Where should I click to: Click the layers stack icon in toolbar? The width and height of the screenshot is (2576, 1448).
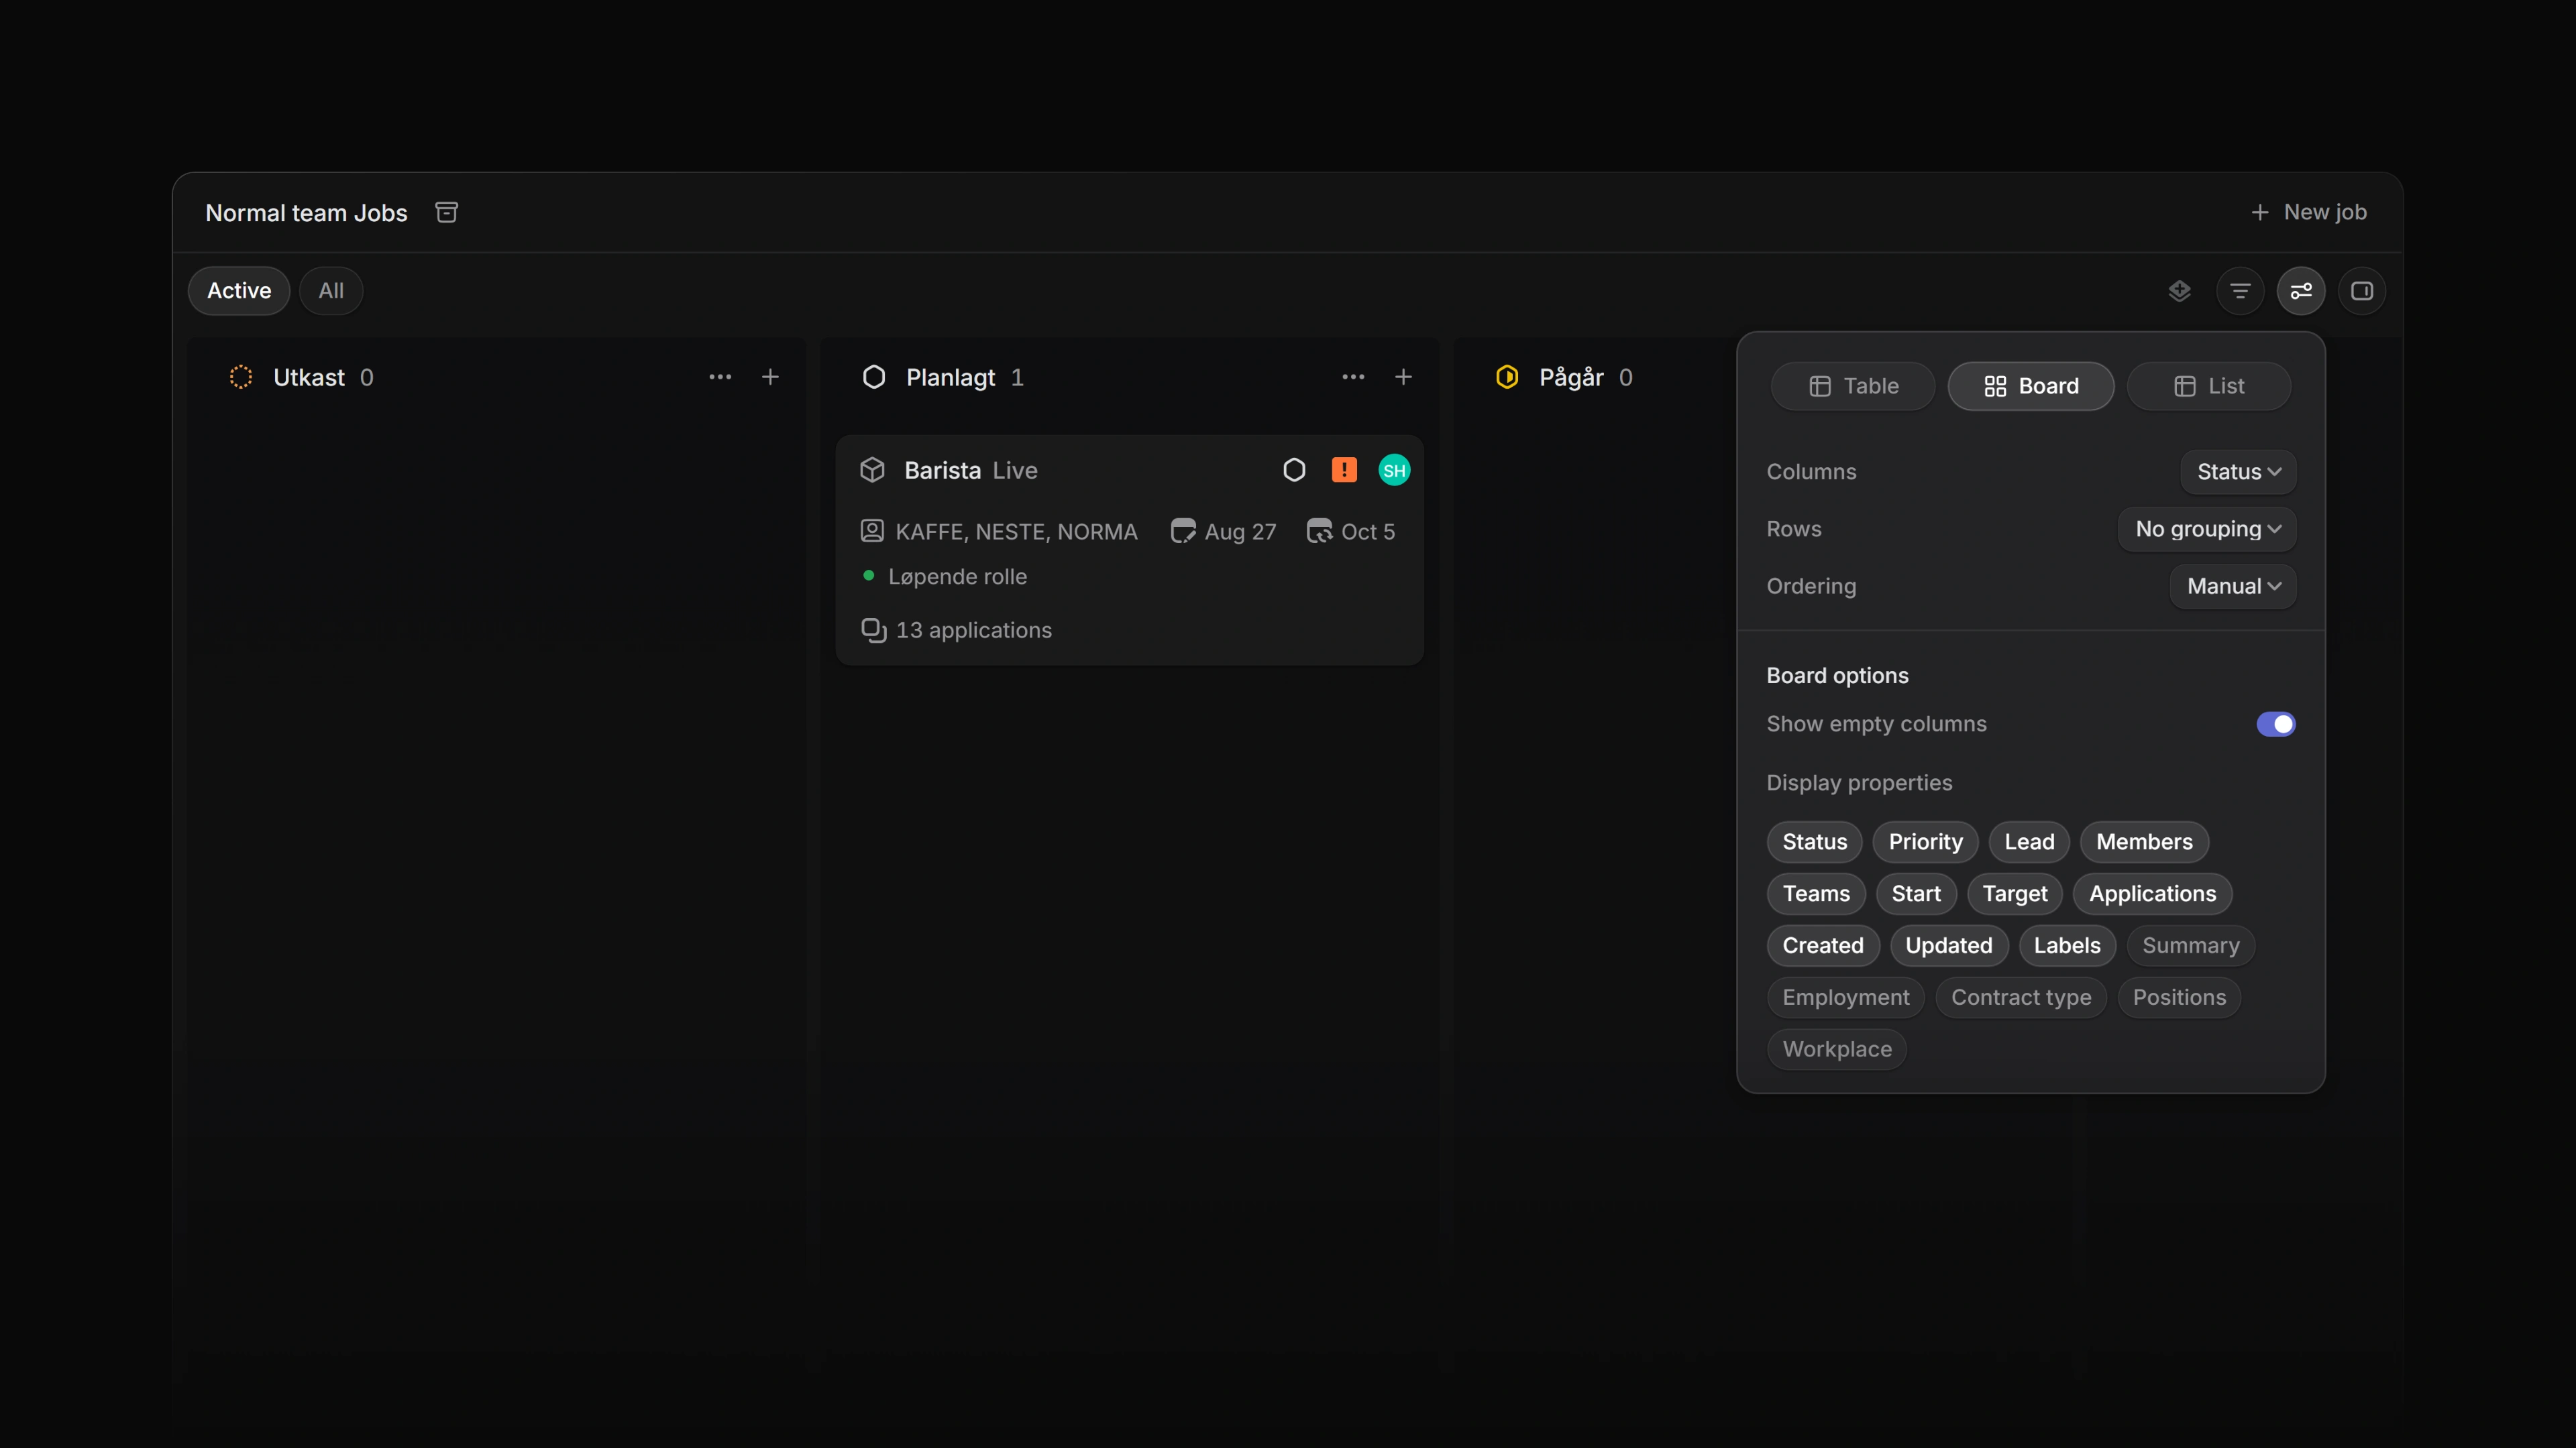click(x=2179, y=291)
